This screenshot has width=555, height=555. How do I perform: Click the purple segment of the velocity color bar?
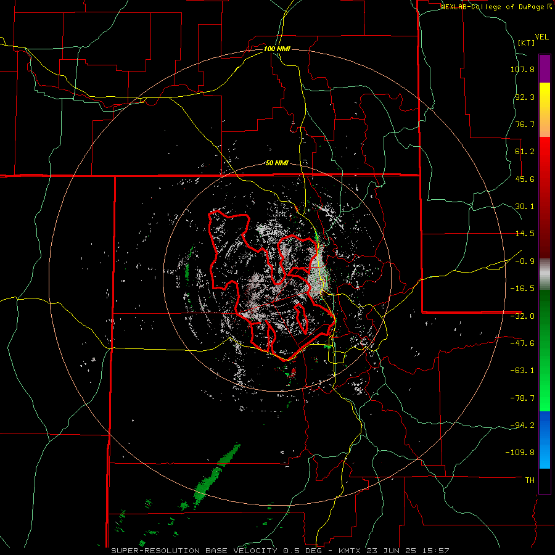coord(545,68)
